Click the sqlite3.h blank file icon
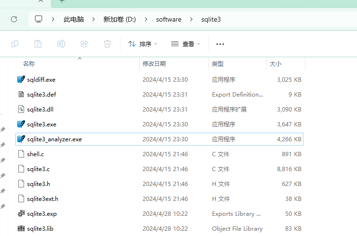Image resolution: width=357 pixels, height=236 pixels. [x=21, y=184]
